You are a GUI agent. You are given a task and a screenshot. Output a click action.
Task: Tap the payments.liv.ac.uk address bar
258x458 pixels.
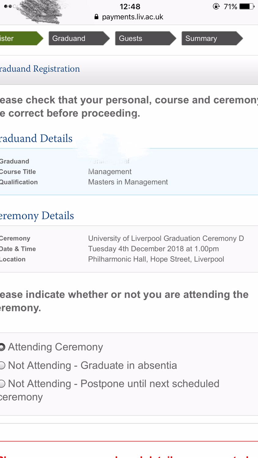click(x=132, y=17)
